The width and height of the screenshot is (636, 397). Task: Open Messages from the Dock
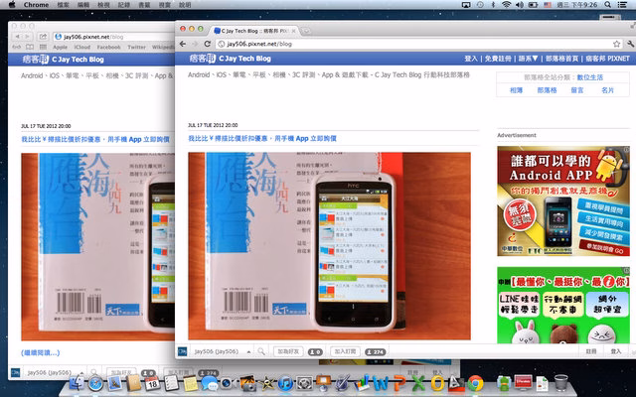[210, 383]
